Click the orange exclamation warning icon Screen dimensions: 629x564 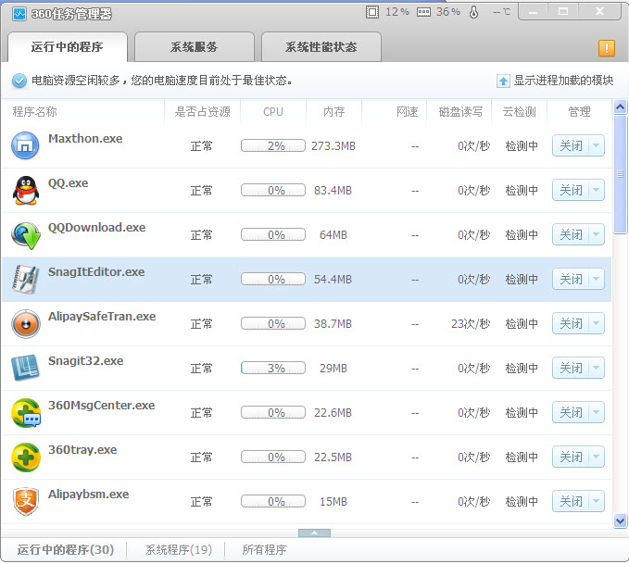click(607, 48)
